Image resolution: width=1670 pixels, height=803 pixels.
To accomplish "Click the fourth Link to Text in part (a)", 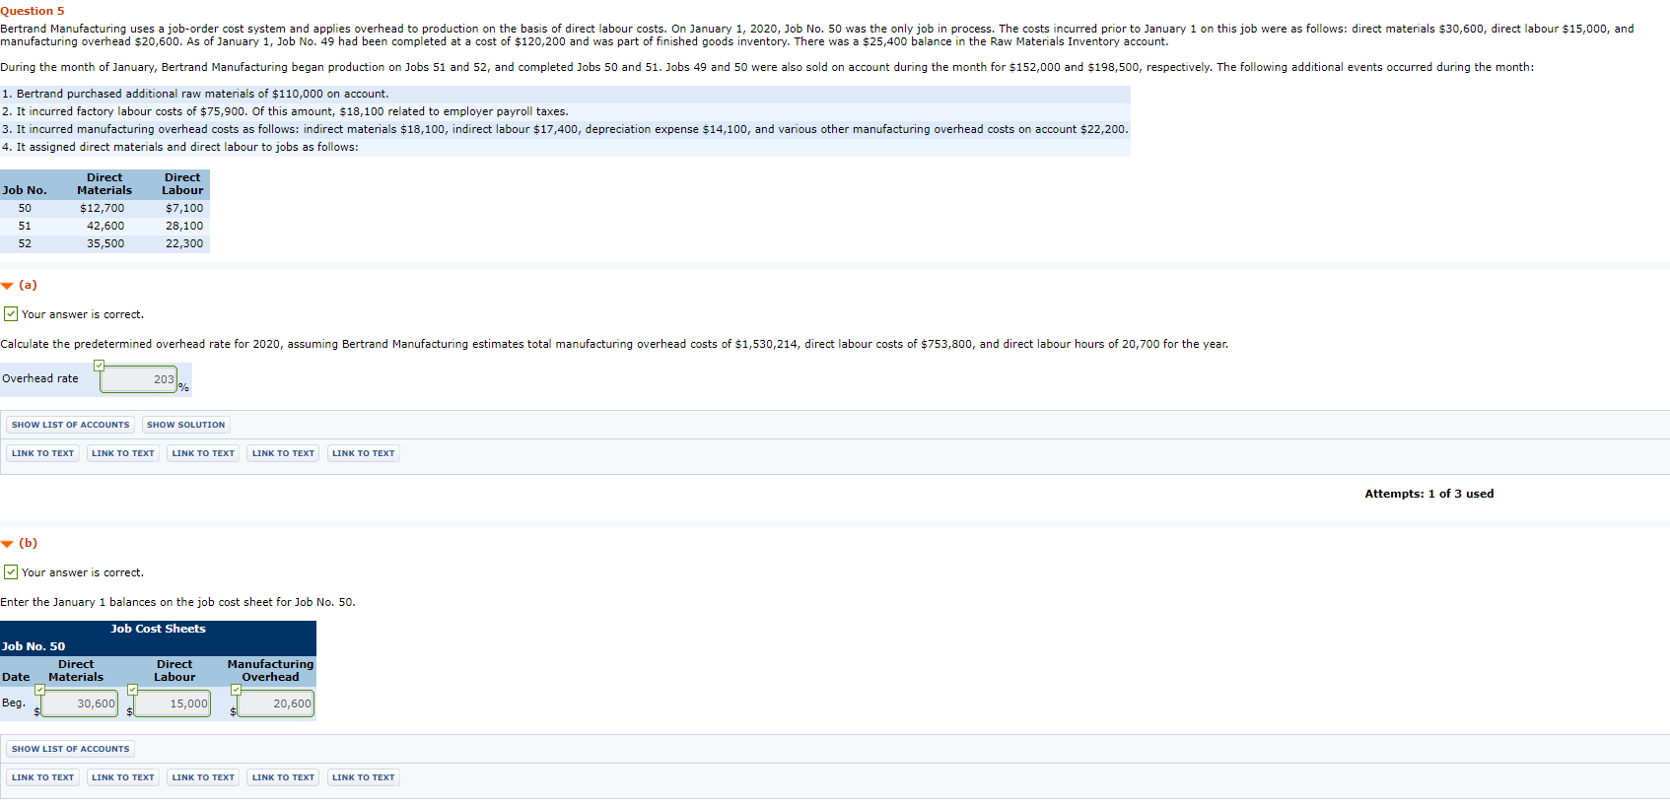I will [x=283, y=453].
